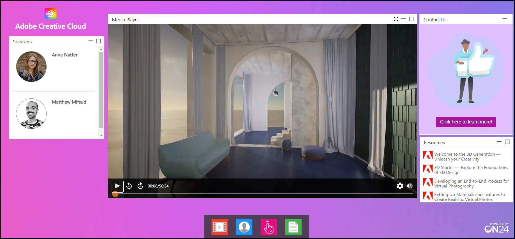This screenshot has width=515, height=239.
Task: Enter fullscreen in Media Player
Action: click(x=396, y=19)
